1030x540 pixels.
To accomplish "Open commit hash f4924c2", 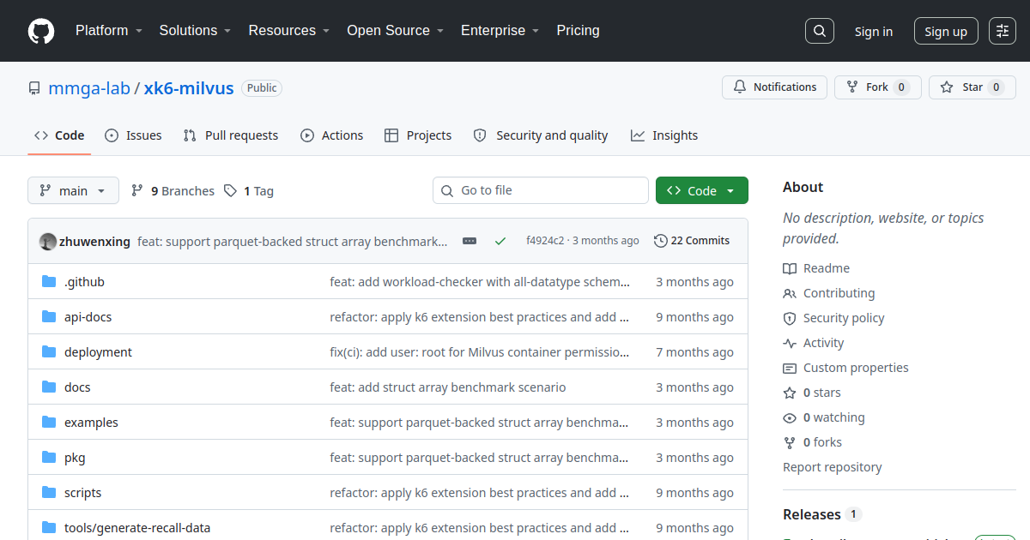I will (x=545, y=241).
